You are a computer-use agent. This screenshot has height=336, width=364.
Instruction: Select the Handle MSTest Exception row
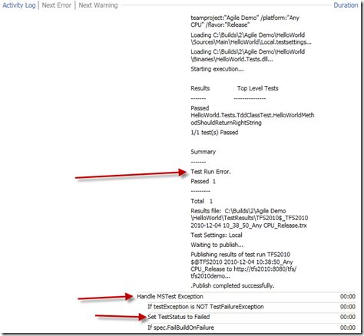pyautogui.click(x=247, y=297)
